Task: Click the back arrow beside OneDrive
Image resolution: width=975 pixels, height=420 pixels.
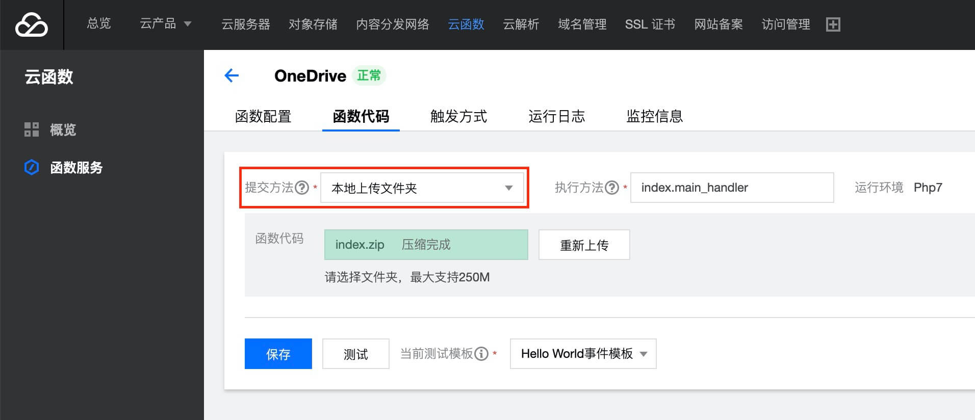Action: coord(232,76)
